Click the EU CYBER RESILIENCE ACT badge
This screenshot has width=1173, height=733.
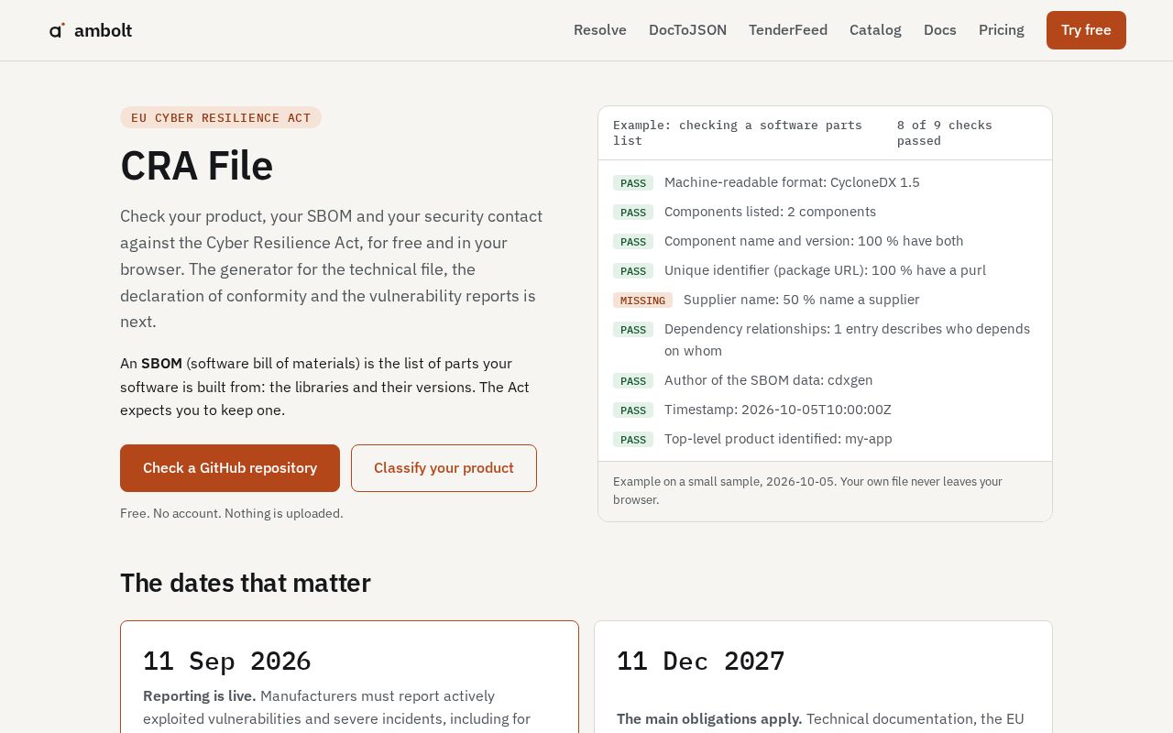click(x=221, y=117)
